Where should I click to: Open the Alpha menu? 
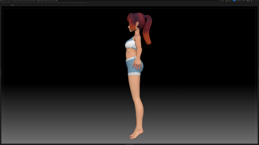point(6,3)
